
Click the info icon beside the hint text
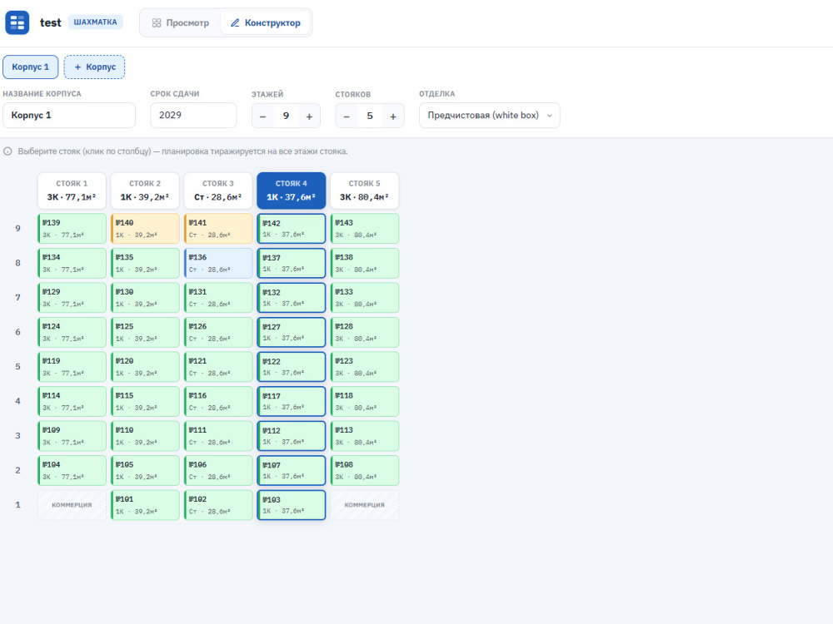coord(8,151)
